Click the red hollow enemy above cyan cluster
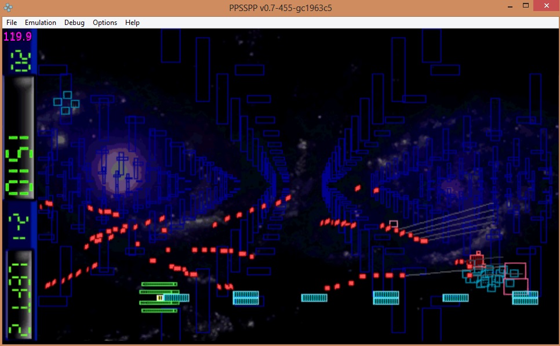This screenshot has height=346, width=560. pos(477,259)
